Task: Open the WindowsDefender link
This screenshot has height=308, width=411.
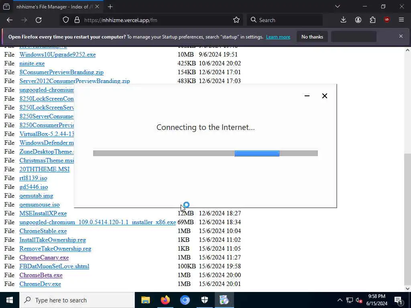Action: [x=47, y=143]
